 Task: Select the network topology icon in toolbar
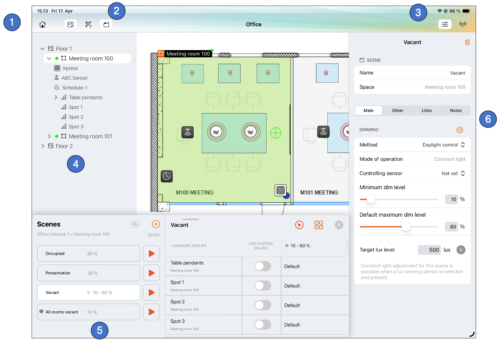pos(88,24)
